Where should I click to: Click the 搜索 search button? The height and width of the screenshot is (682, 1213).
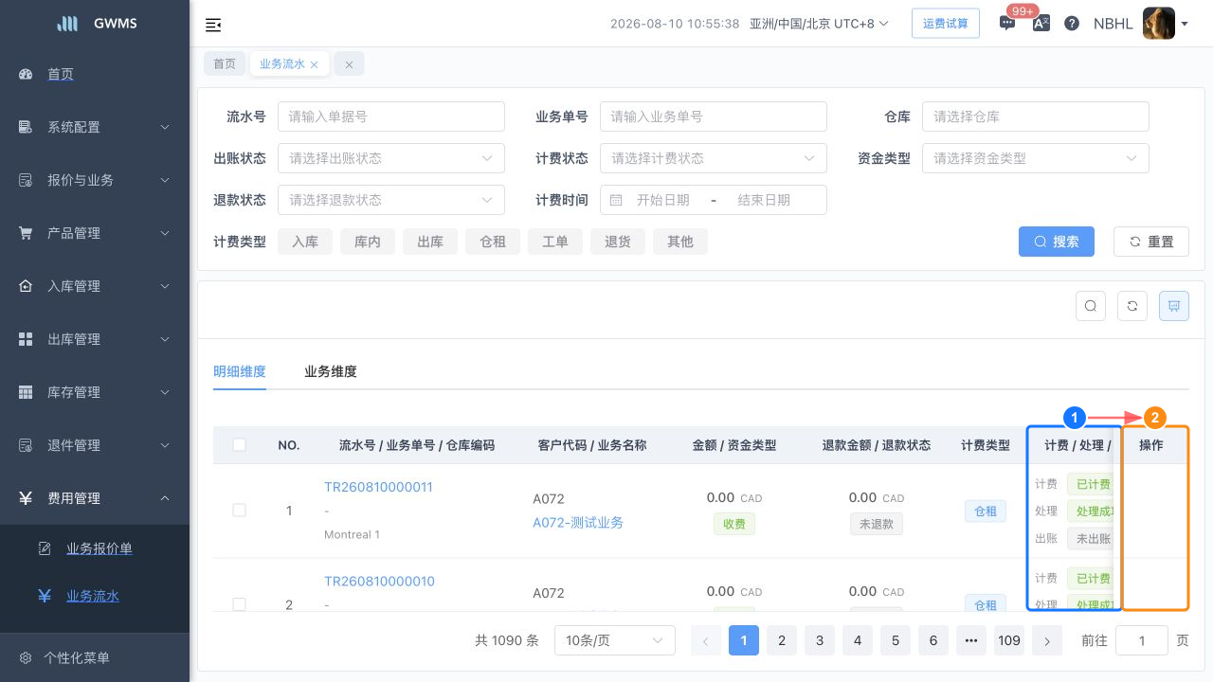point(1057,242)
